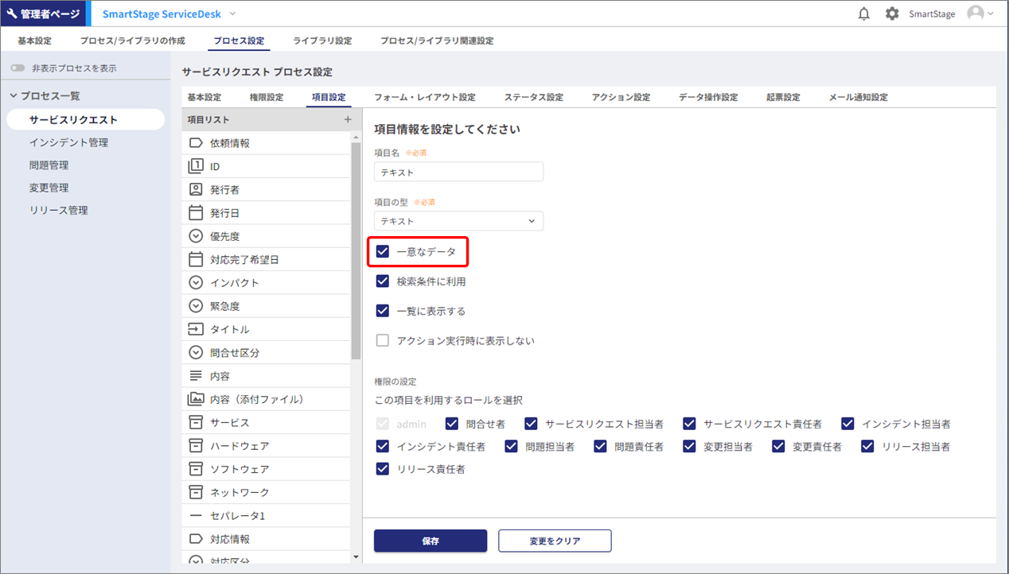
Task: Click the user avatar icon
Action: click(x=975, y=14)
